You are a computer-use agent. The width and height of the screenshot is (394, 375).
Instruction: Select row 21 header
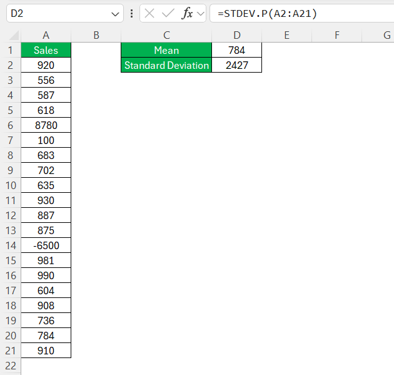[10, 351]
